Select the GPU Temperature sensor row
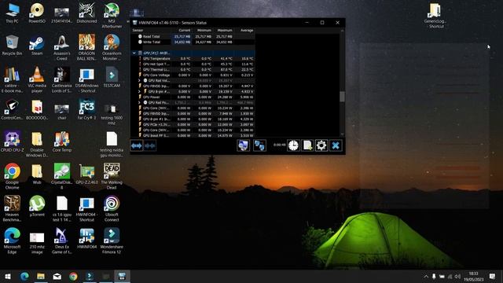This screenshot has height=283, width=503. point(193,58)
